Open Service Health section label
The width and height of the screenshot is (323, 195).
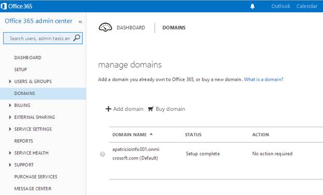pos(31,153)
